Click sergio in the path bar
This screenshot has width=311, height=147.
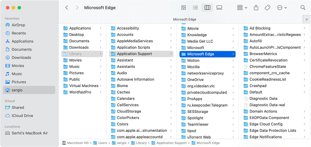pos(119,143)
